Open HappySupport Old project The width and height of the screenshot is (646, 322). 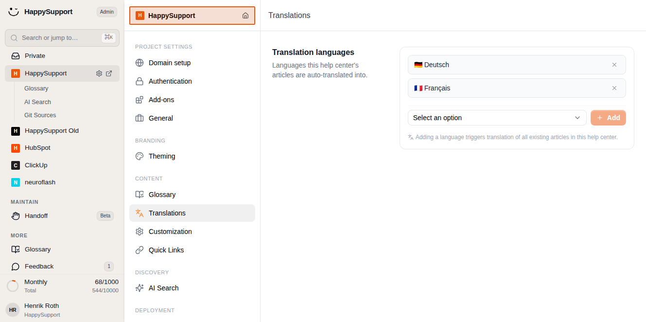click(x=62, y=131)
